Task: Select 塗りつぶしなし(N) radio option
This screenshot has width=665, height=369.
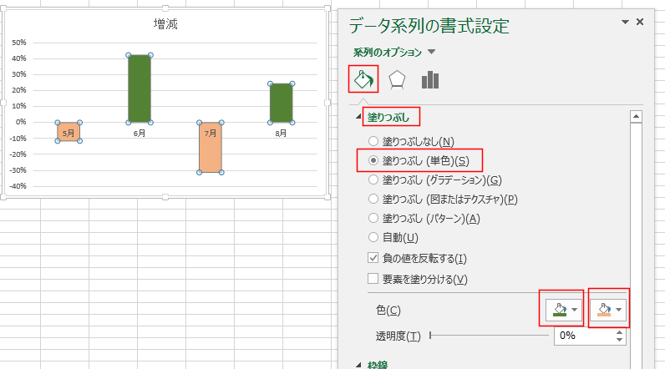Action: [411, 141]
